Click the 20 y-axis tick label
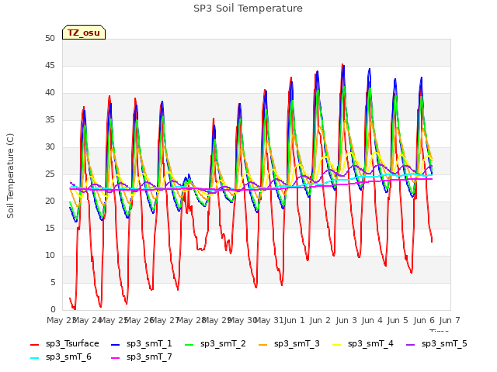497x372 pixels. pyautogui.click(x=50, y=201)
